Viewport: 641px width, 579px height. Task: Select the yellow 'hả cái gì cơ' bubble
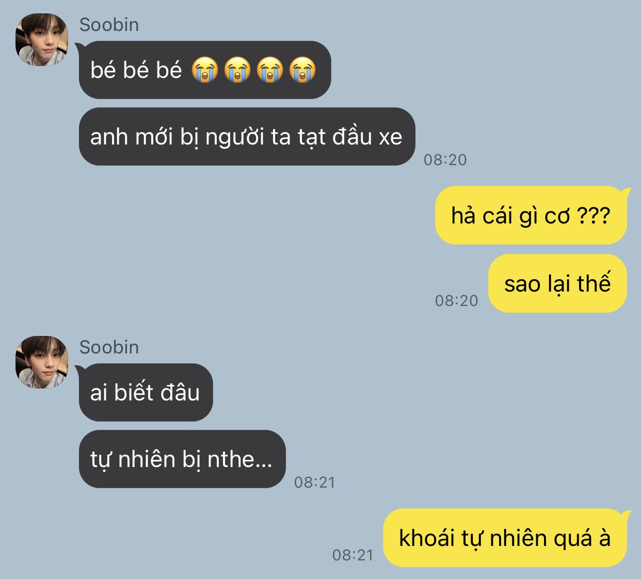pos(531,215)
